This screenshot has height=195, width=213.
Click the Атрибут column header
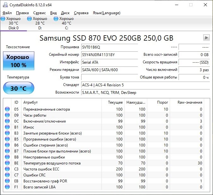pos(61,102)
